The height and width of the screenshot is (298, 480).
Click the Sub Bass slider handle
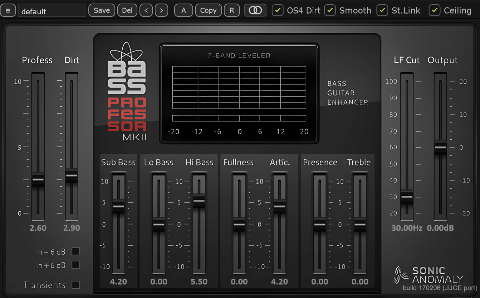point(118,206)
